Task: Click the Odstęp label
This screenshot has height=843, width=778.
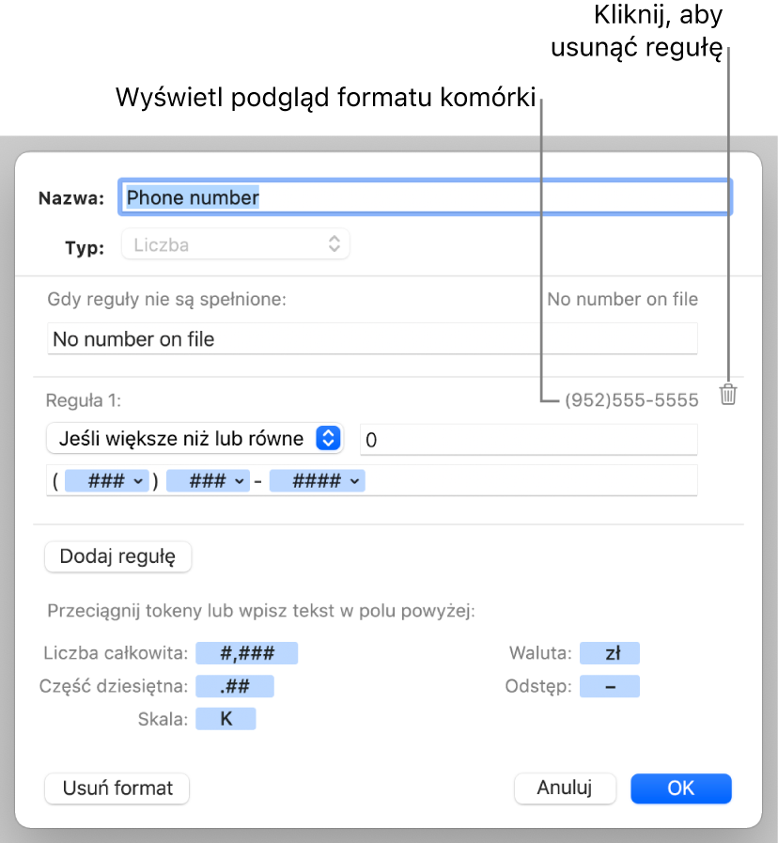Action: 538,687
